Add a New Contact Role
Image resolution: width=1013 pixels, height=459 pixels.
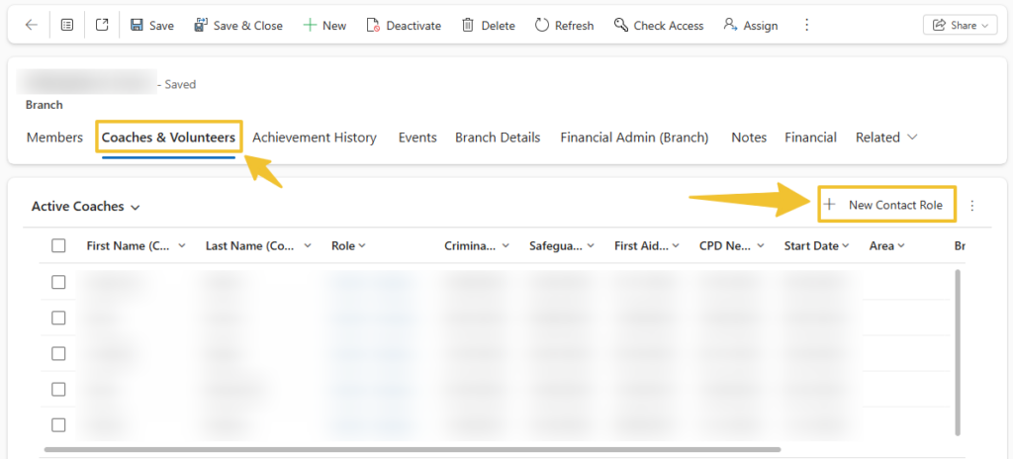(x=887, y=205)
